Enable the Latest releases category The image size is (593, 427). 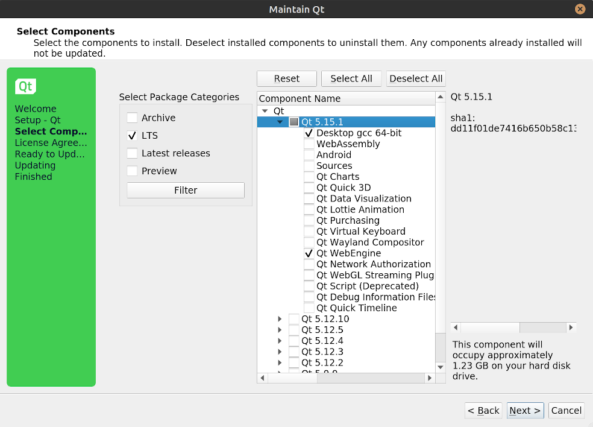132,153
